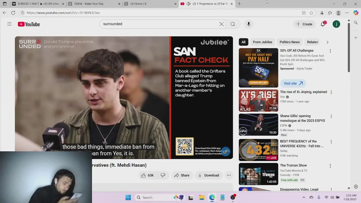Open Shane Gillis' opening monologue title
361x203 pixels.
pos(302,118)
